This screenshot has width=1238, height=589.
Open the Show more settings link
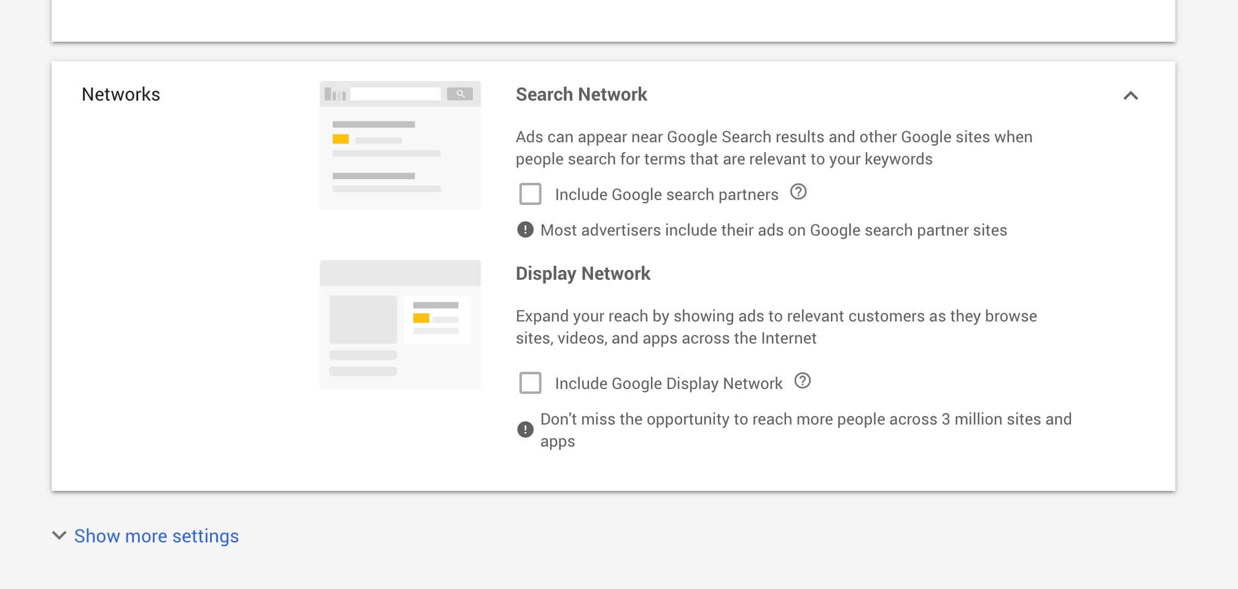pos(156,536)
